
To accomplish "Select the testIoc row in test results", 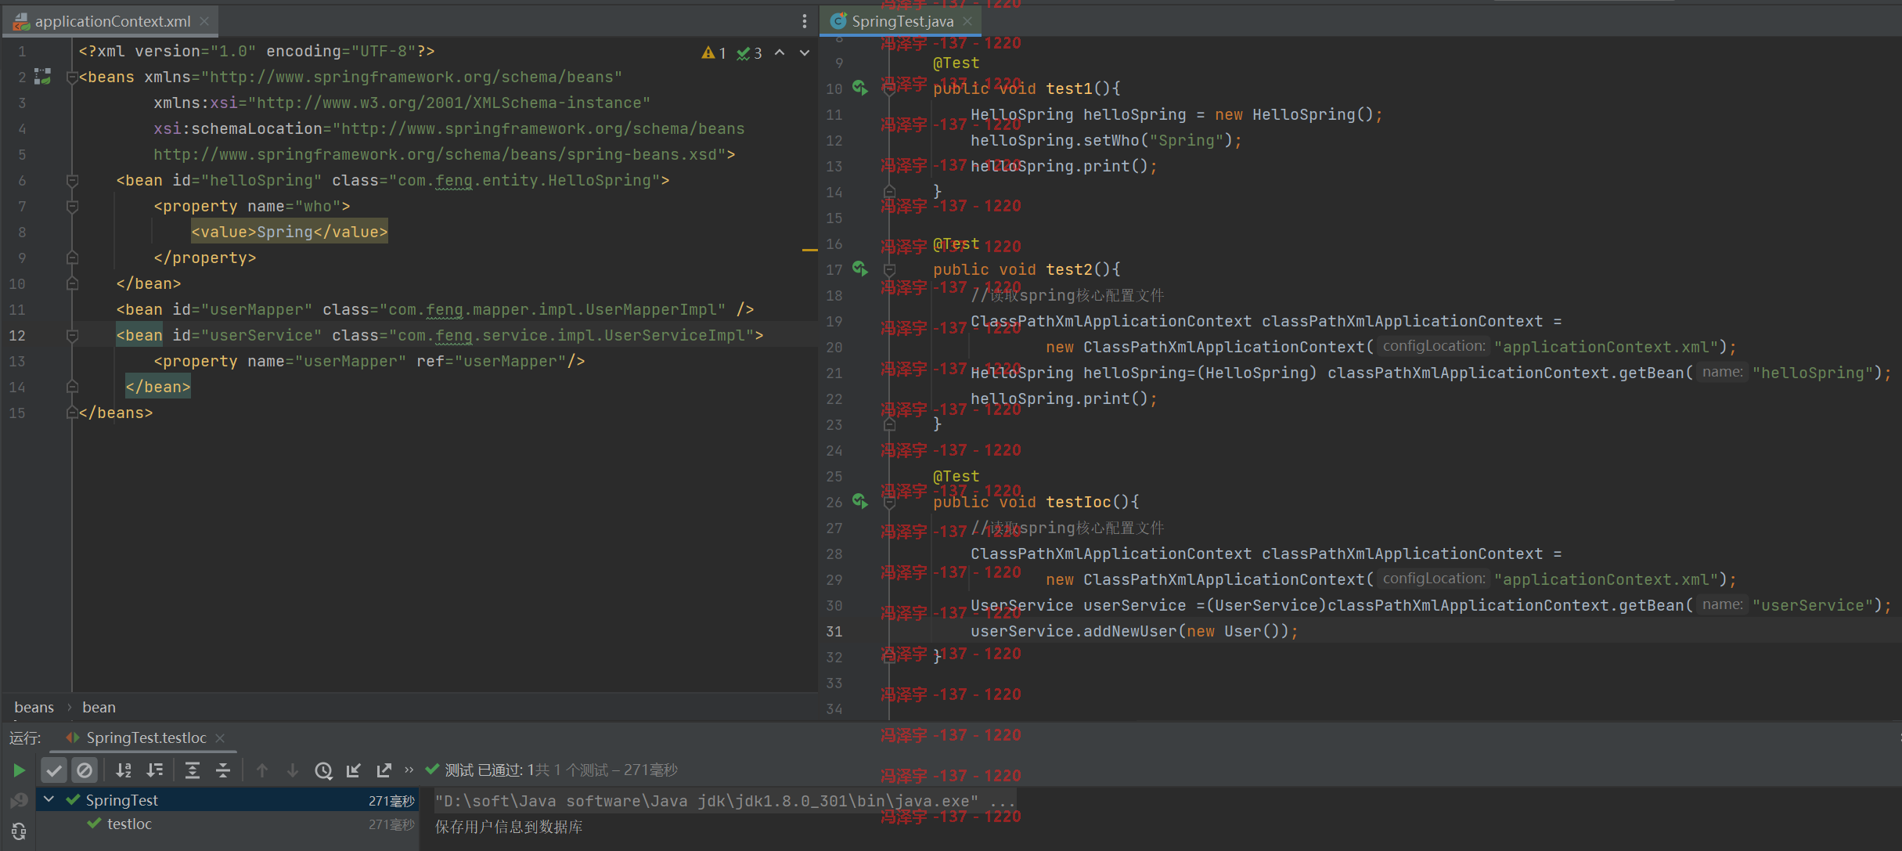I will pos(228,824).
